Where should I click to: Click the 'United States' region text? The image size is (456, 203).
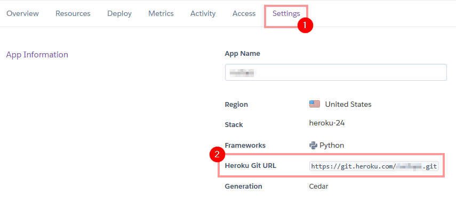coord(348,104)
